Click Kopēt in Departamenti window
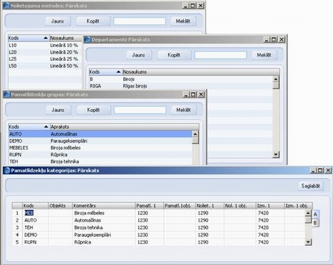Screen dimensions: 333x265 [x=174, y=55]
